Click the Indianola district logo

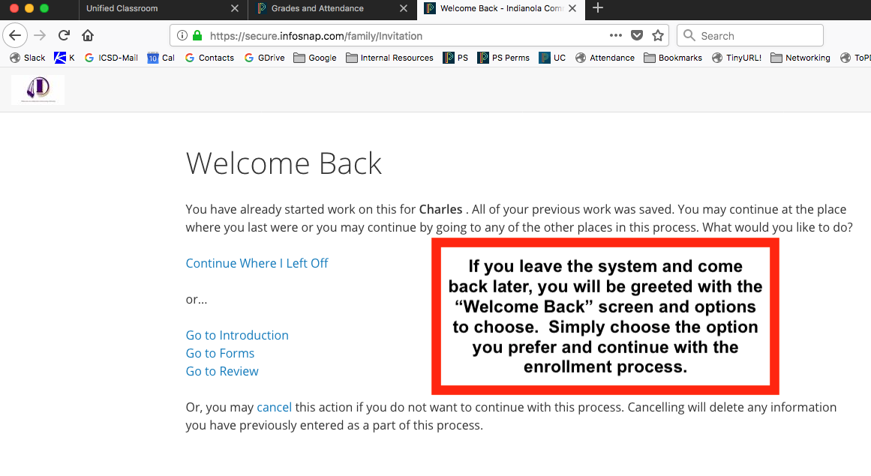click(x=38, y=89)
